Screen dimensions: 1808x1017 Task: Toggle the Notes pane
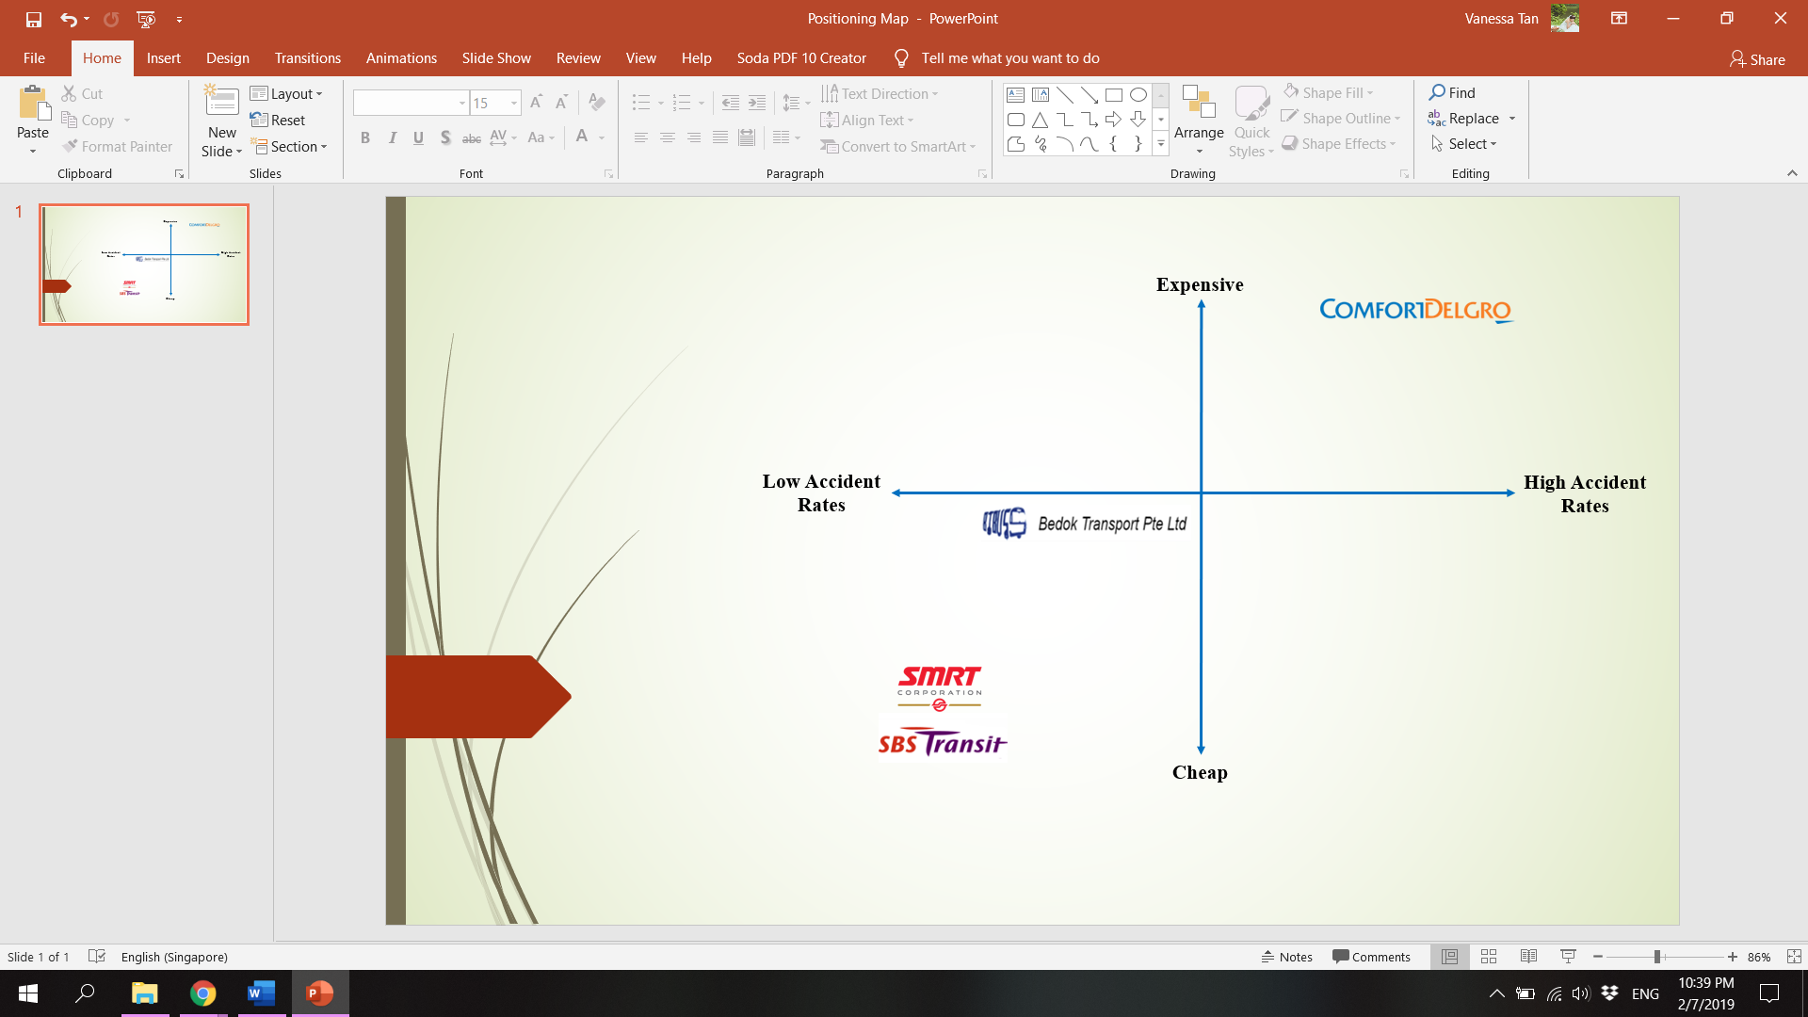pyautogui.click(x=1287, y=957)
